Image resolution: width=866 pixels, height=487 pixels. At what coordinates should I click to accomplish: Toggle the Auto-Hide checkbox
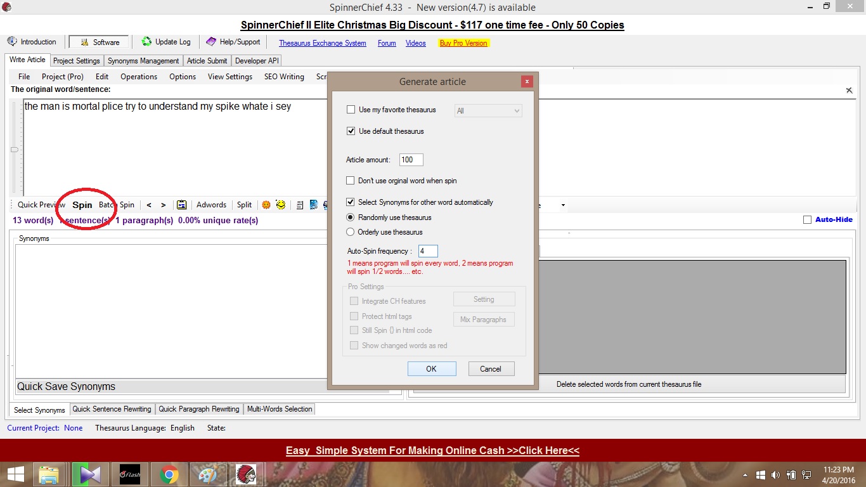[x=807, y=220]
